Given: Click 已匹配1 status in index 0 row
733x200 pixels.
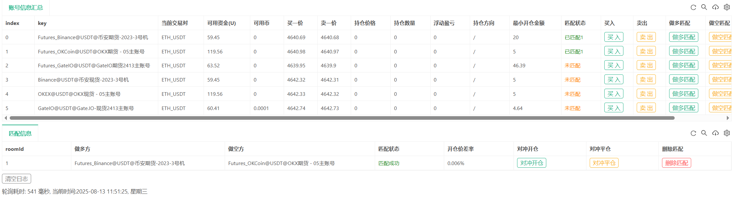Looking at the screenshot, I should coord(573,37).
